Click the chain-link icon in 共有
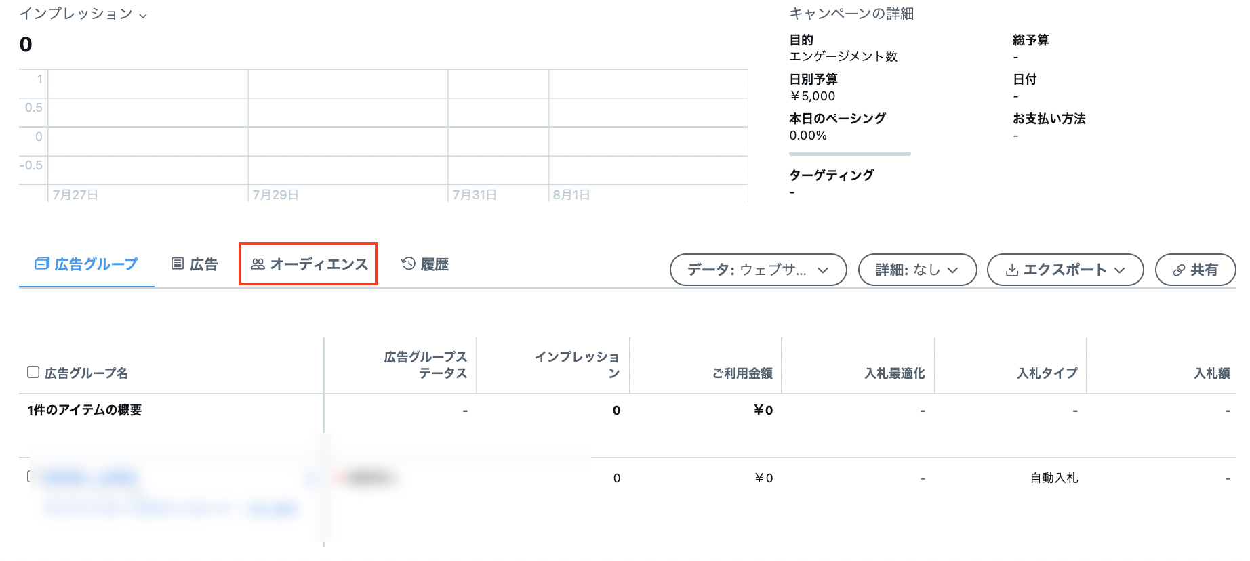The width and height of the screenshot is (1250, 561). click(x=1179, y=270)
